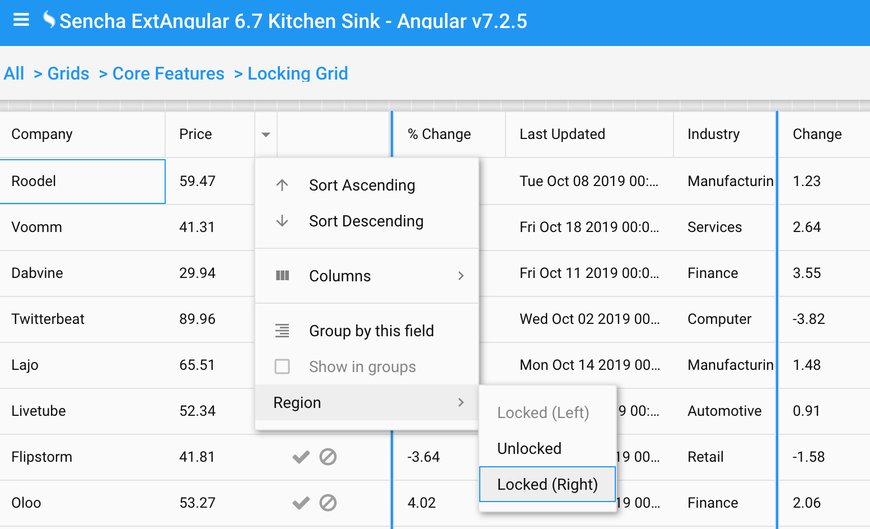Screen dimensions: 870x529
Task: Click the Sencha logo icon
Action: (49, 20)
